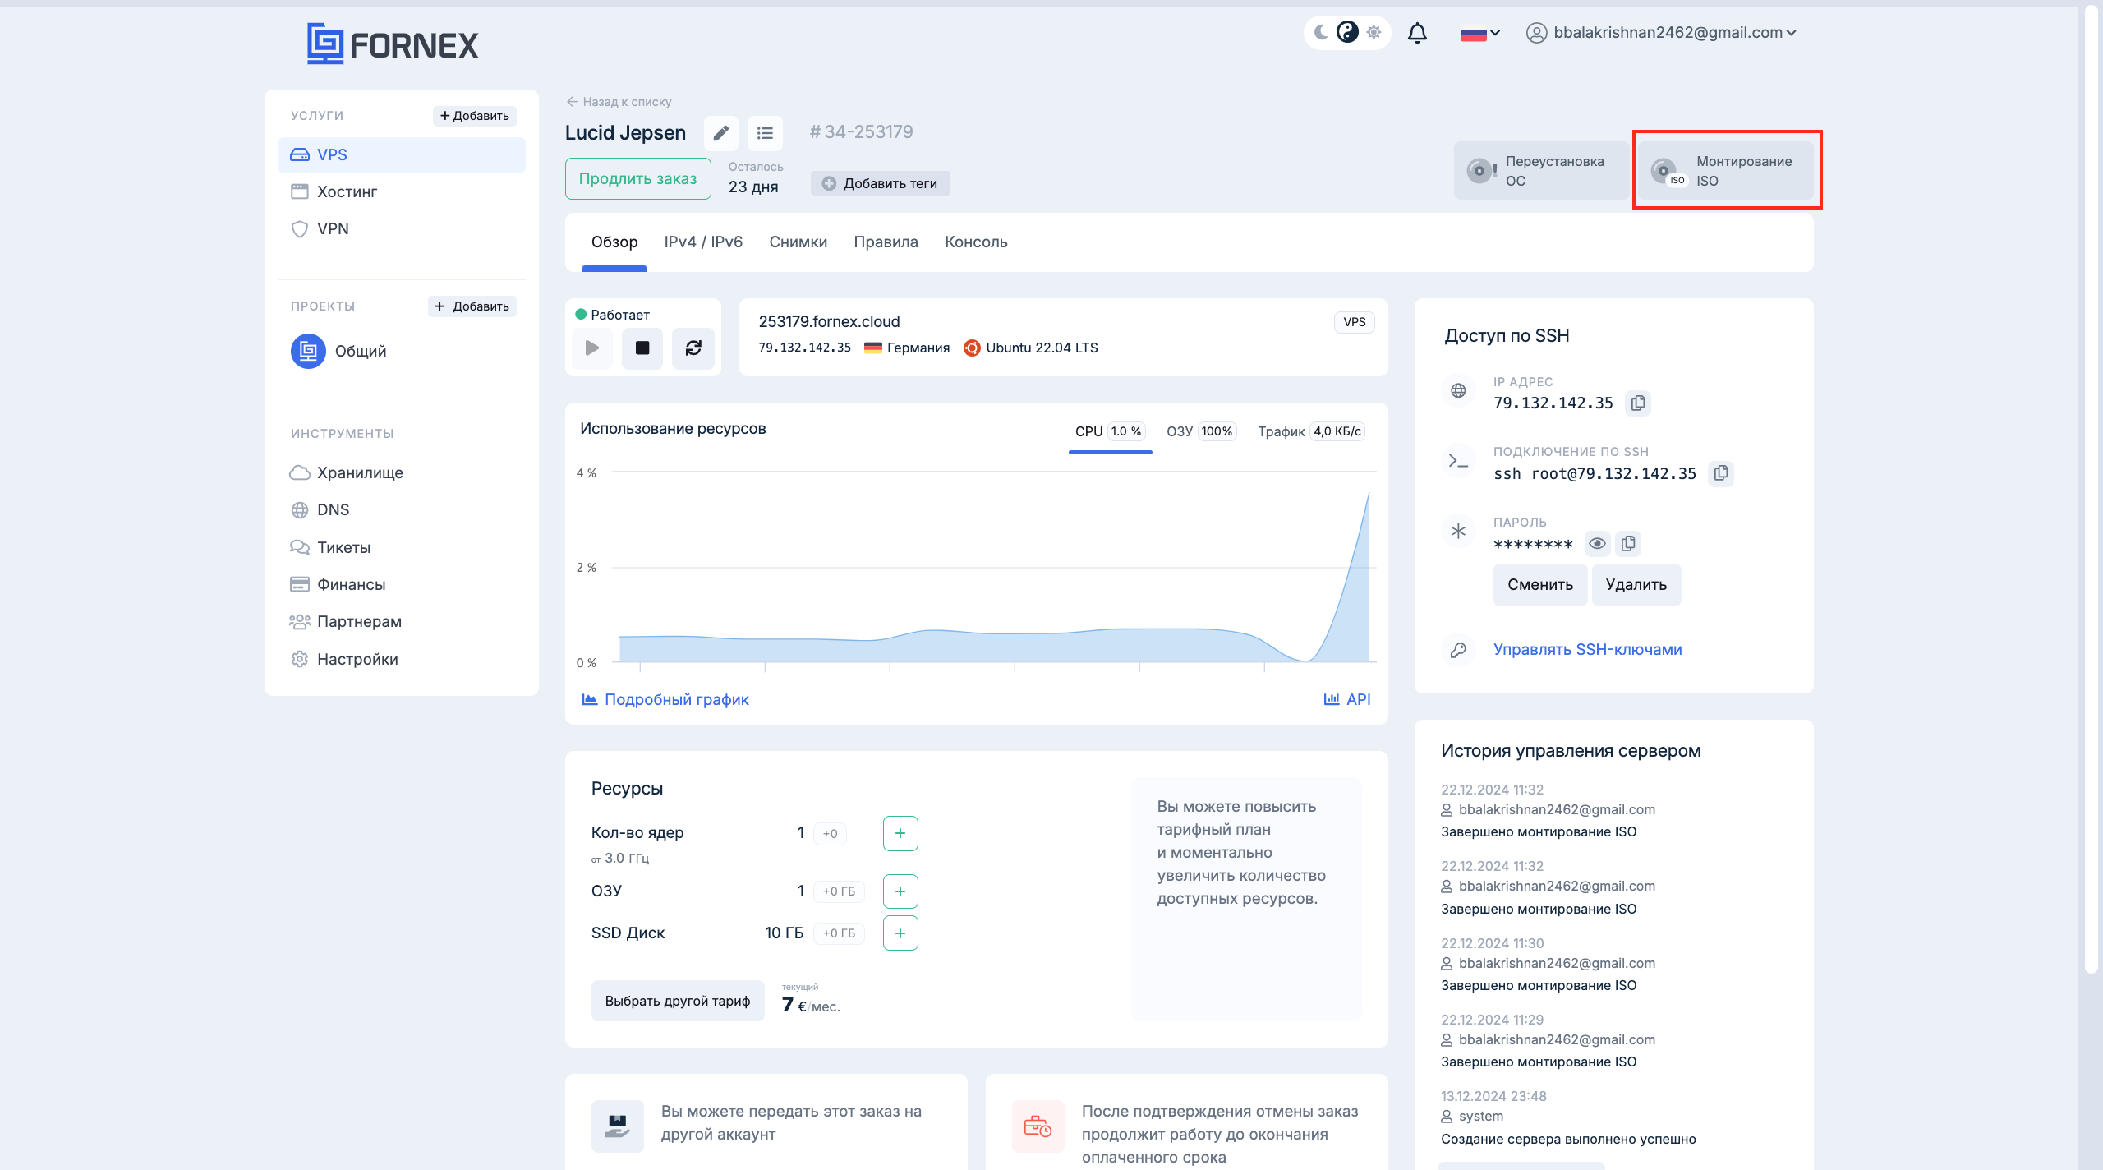Open Хранилище storage tool
This screenshot has width=2103, height=1170.
pos(347,472)
